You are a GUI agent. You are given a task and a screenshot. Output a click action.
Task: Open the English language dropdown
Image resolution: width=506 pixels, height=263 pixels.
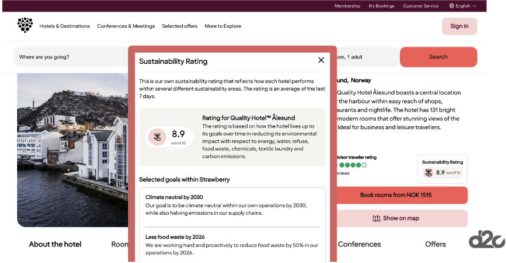click(463, 6)
